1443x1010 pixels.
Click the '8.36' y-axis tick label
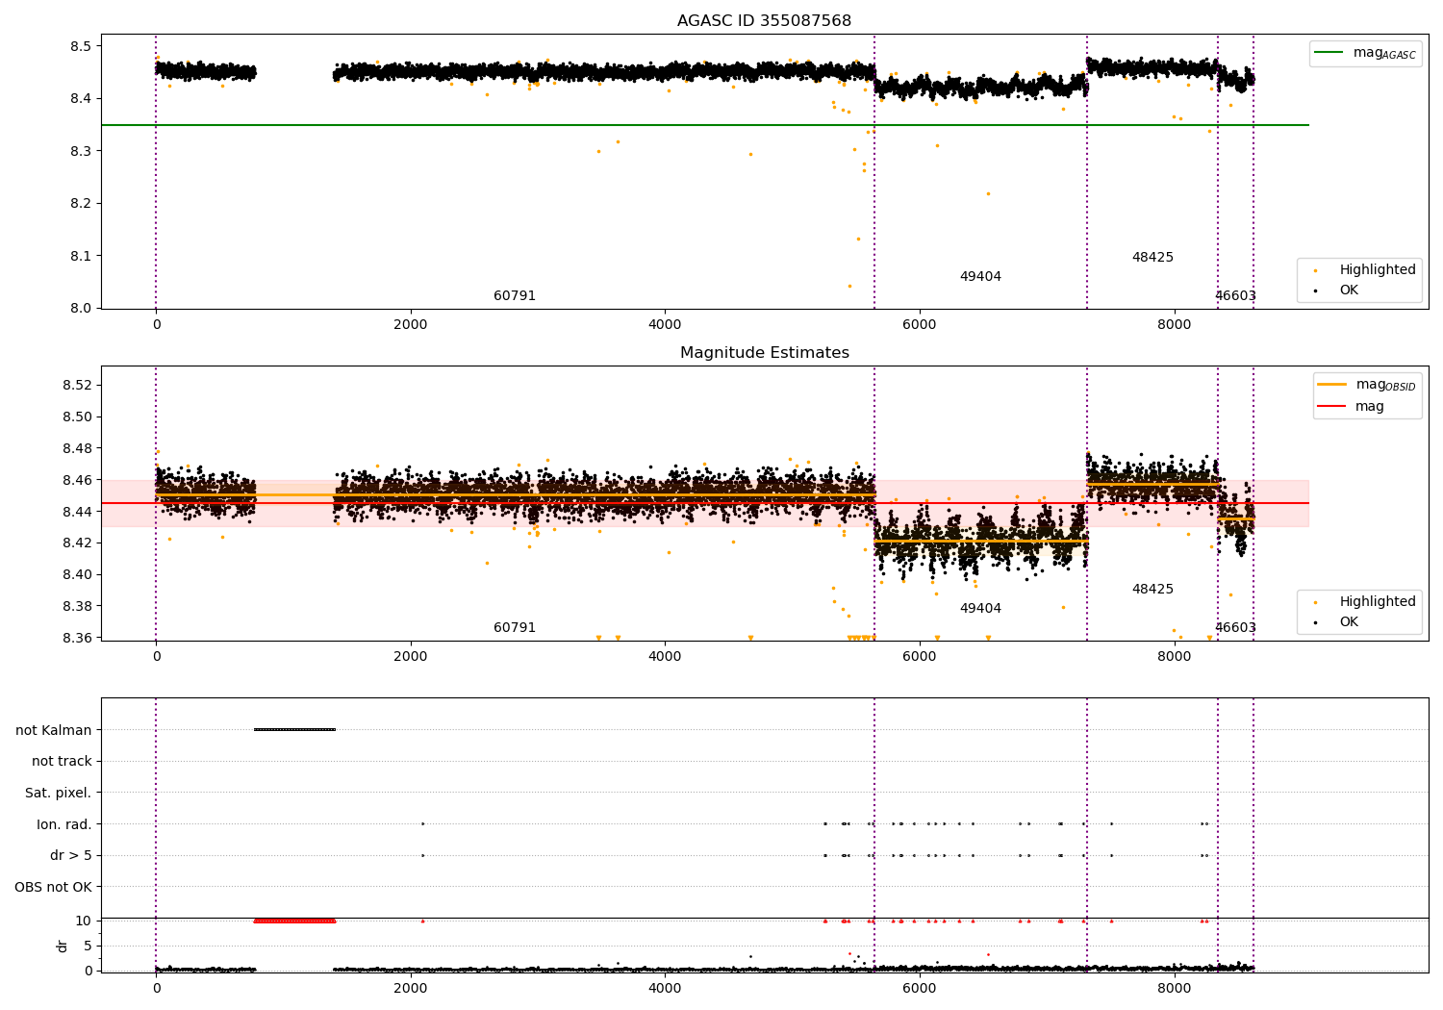pyautogui.click(x=77, y=638)
